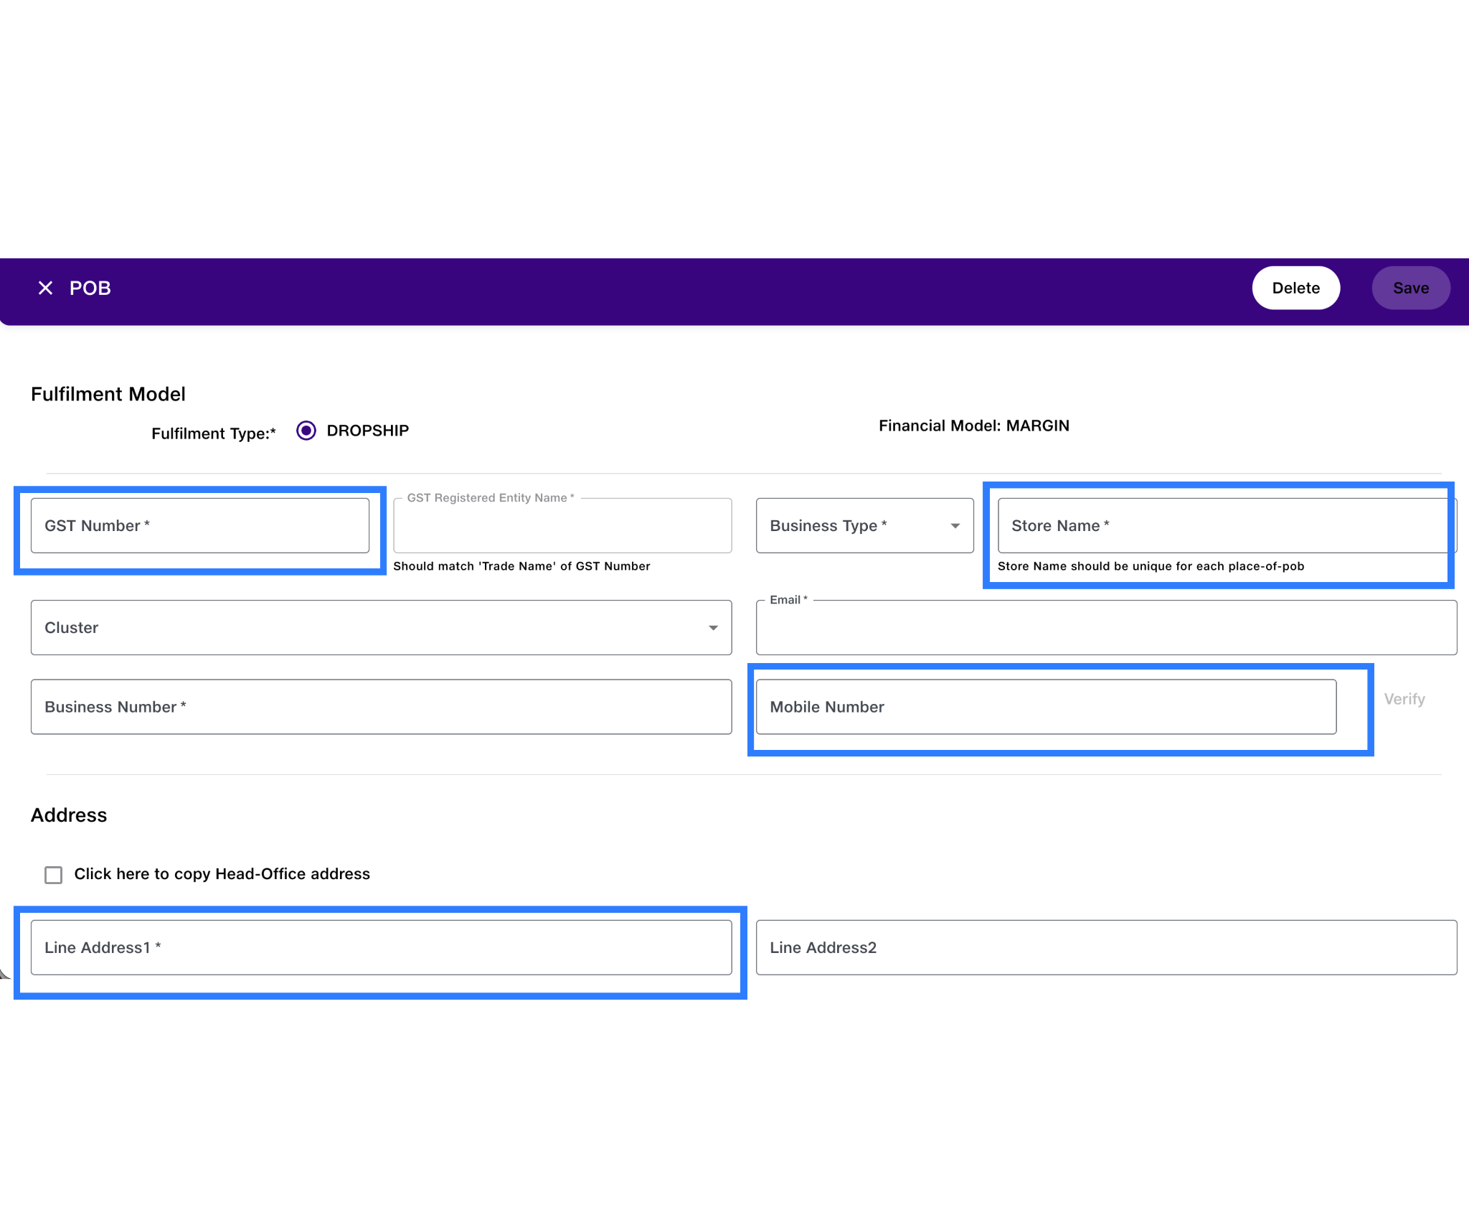Focus the GST Number field

[200, 526]
